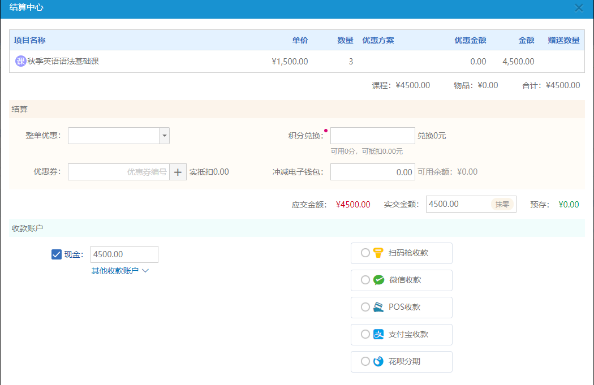Viewport: 594px width, 385px height.
Task: Click the 项目名称 column header
Action: point(30,40)
